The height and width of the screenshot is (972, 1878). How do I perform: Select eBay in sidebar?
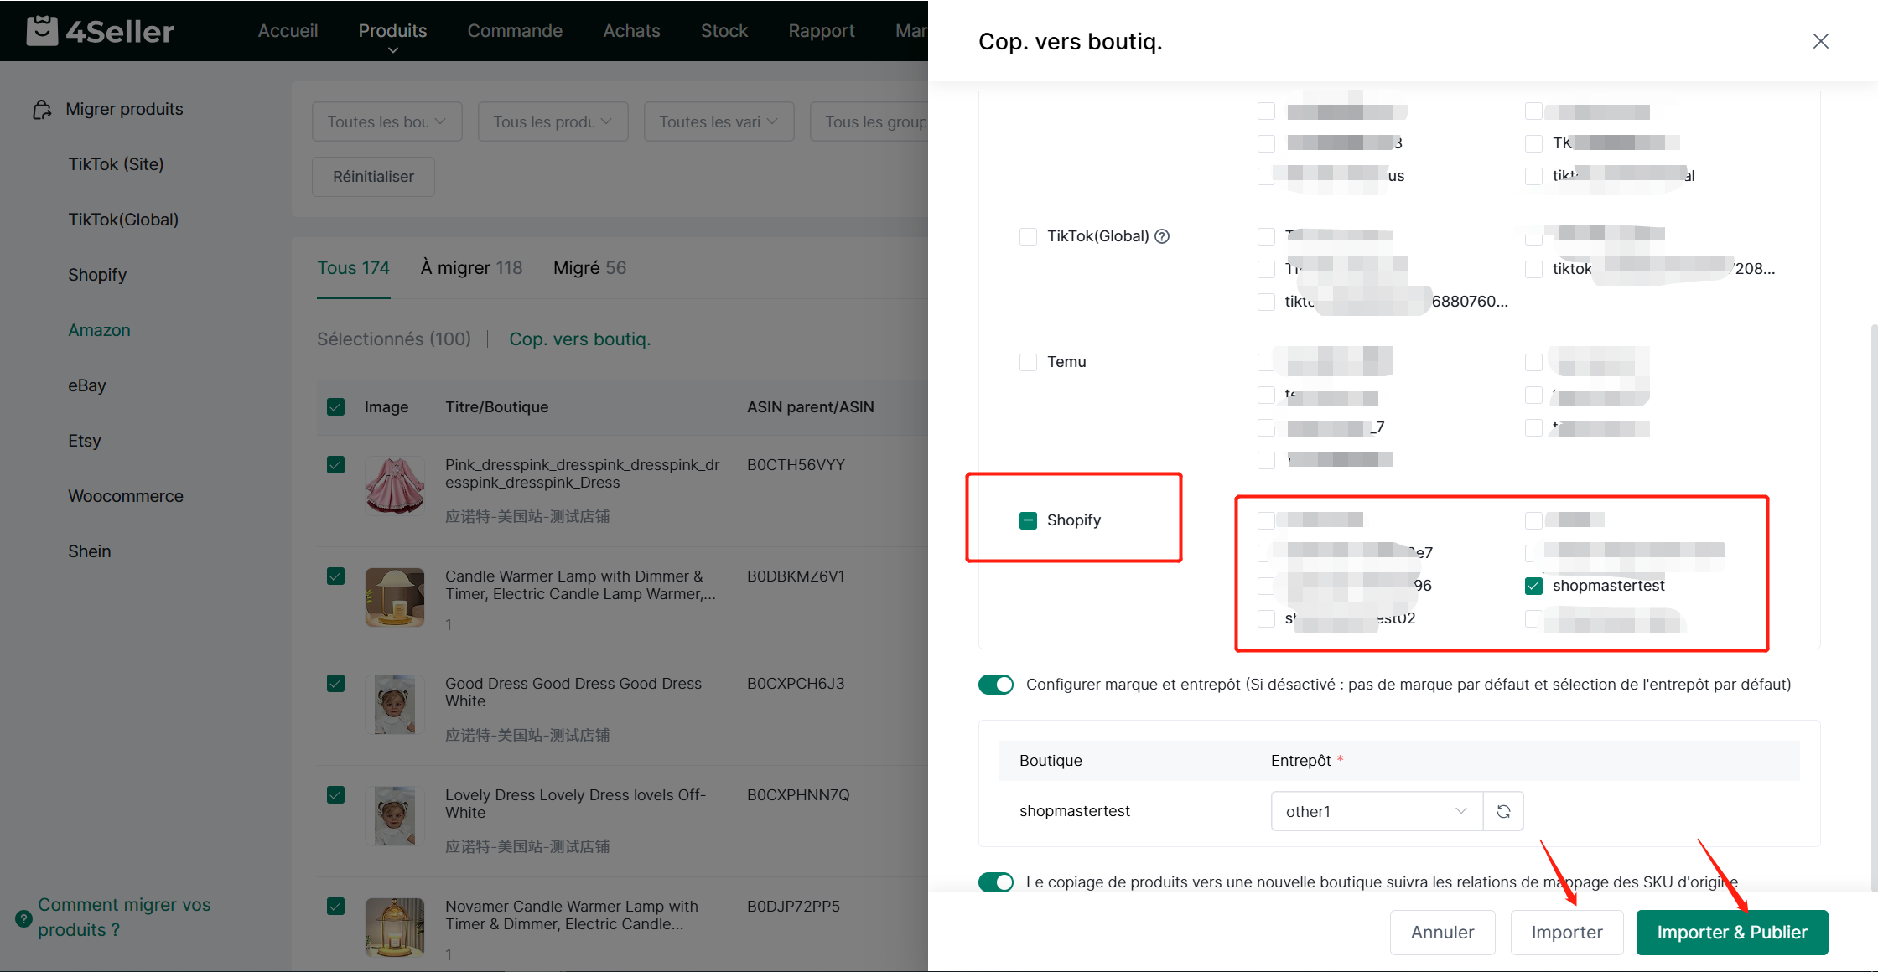coord(87,385)
